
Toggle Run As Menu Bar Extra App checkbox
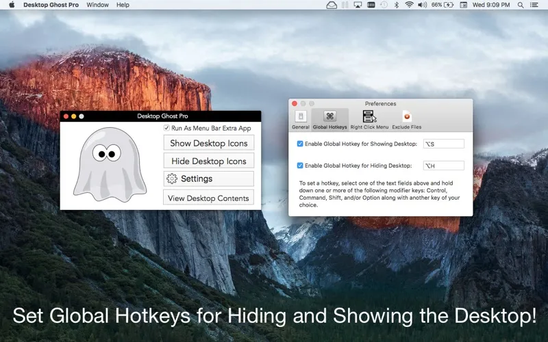(x=166, y=128)
